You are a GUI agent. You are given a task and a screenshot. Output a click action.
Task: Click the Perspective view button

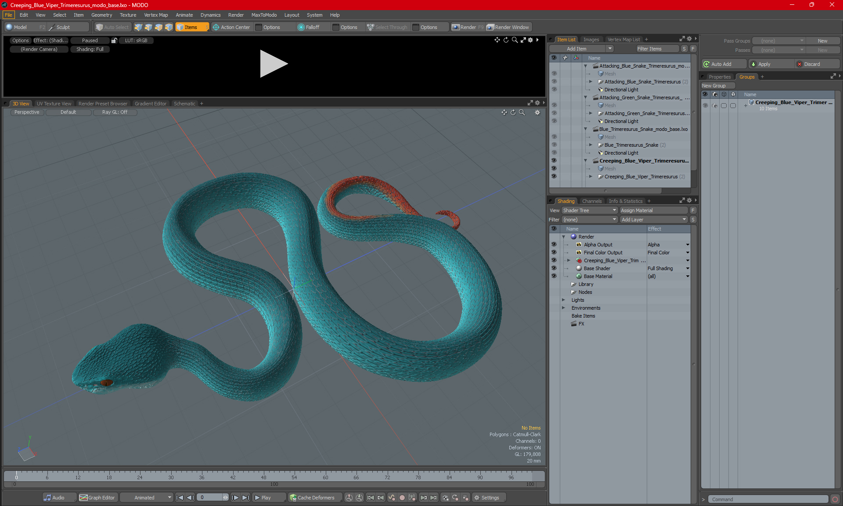(27, 112)
